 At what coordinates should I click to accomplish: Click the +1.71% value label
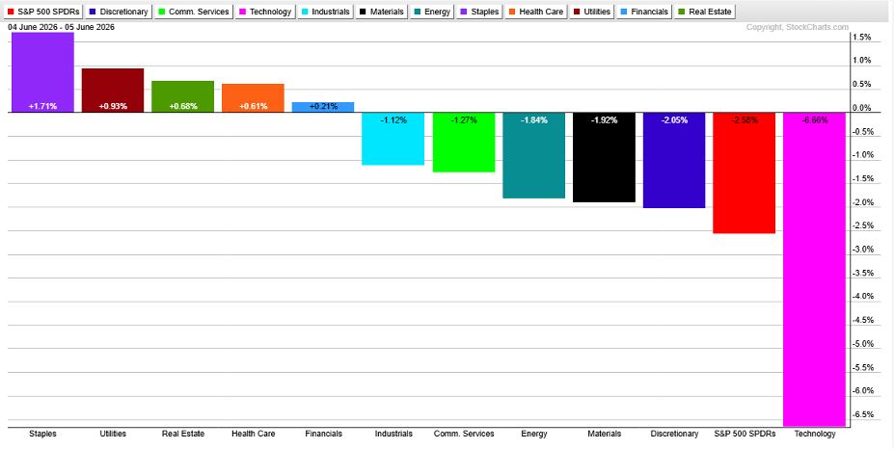pos(42,106)
